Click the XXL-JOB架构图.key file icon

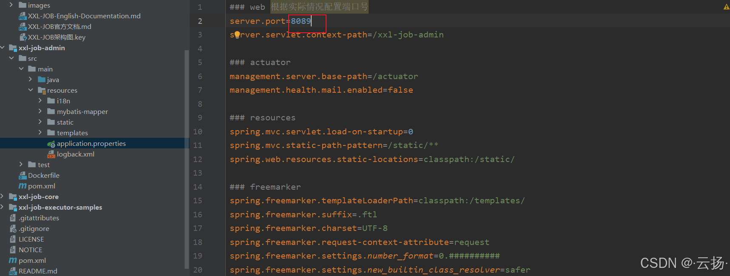[23, 37]
